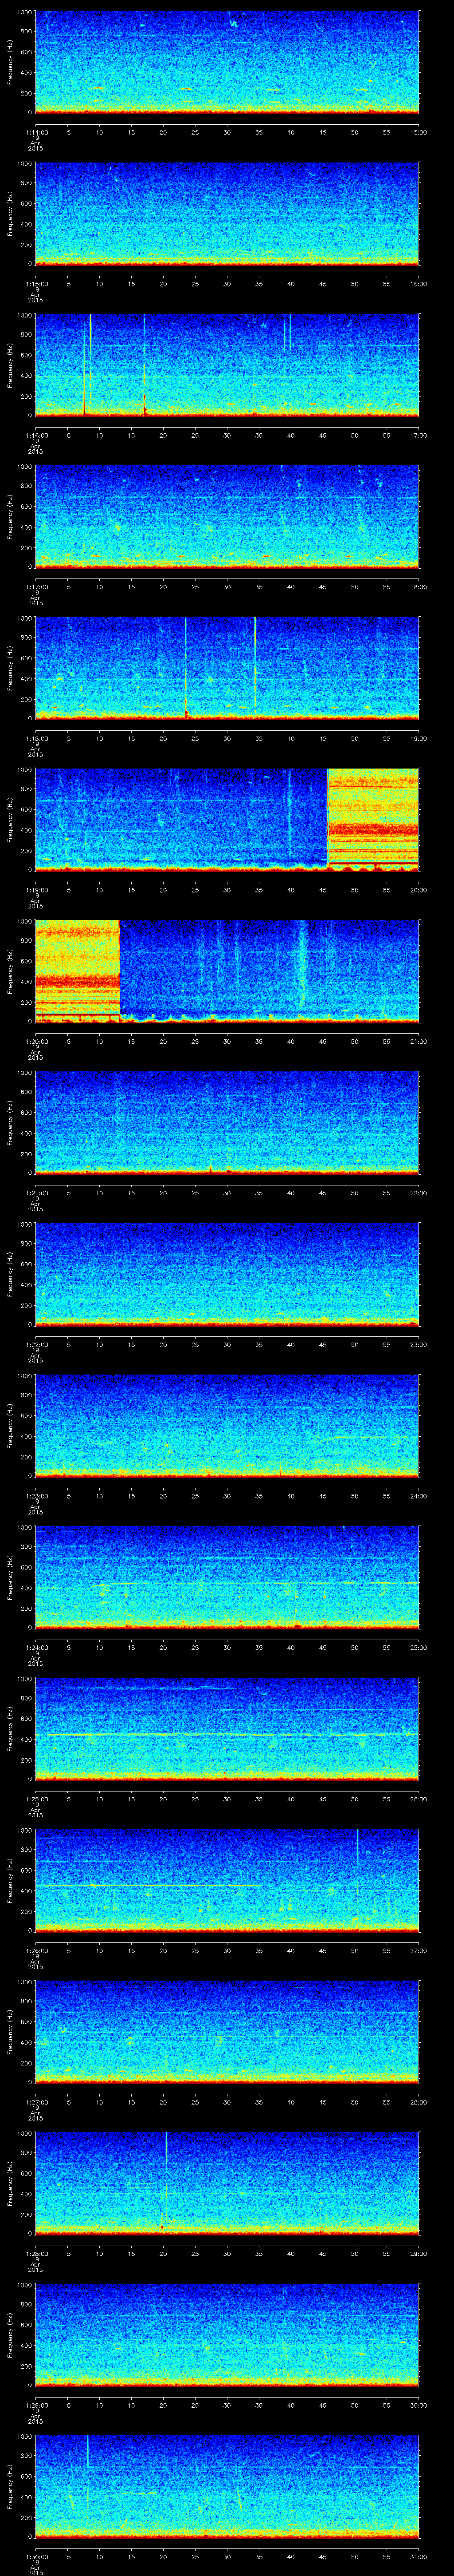Screen dimensions: 454x2576
Task: Click the '1:26:00' start time label
Action: coord(36,1950)
